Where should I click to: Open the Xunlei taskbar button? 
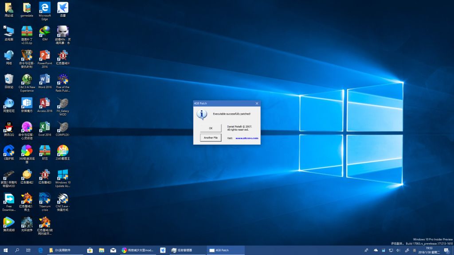click(x=163, y=251)
